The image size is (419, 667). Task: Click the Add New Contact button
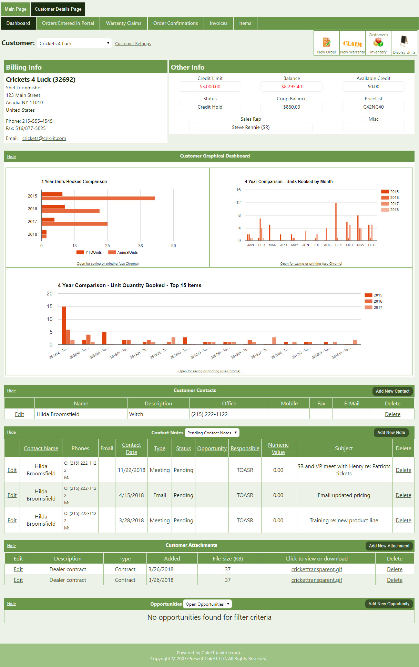pyautogui.click(x=392, y=391)
